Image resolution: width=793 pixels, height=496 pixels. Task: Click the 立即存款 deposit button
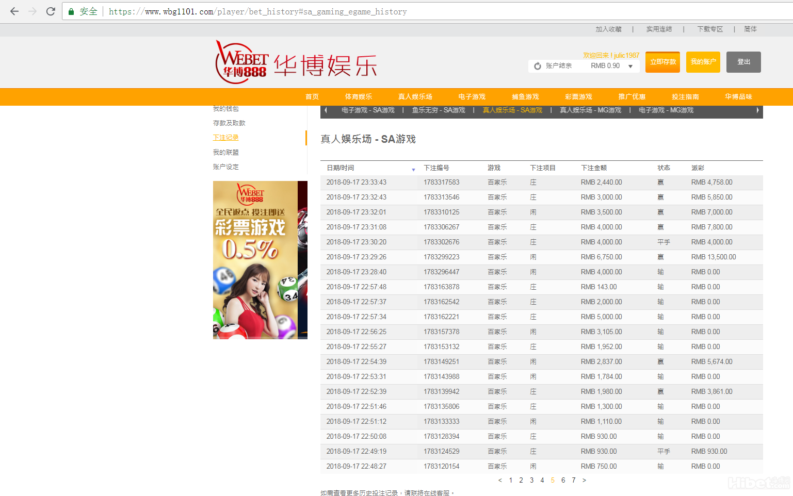[x=662, y=62]
